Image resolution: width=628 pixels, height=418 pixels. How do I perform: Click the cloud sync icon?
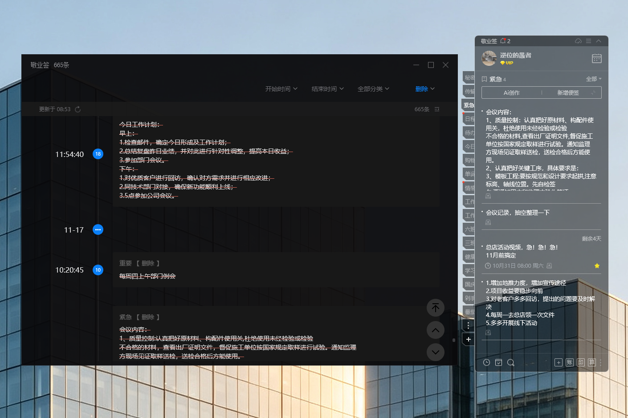click(578, 41)
